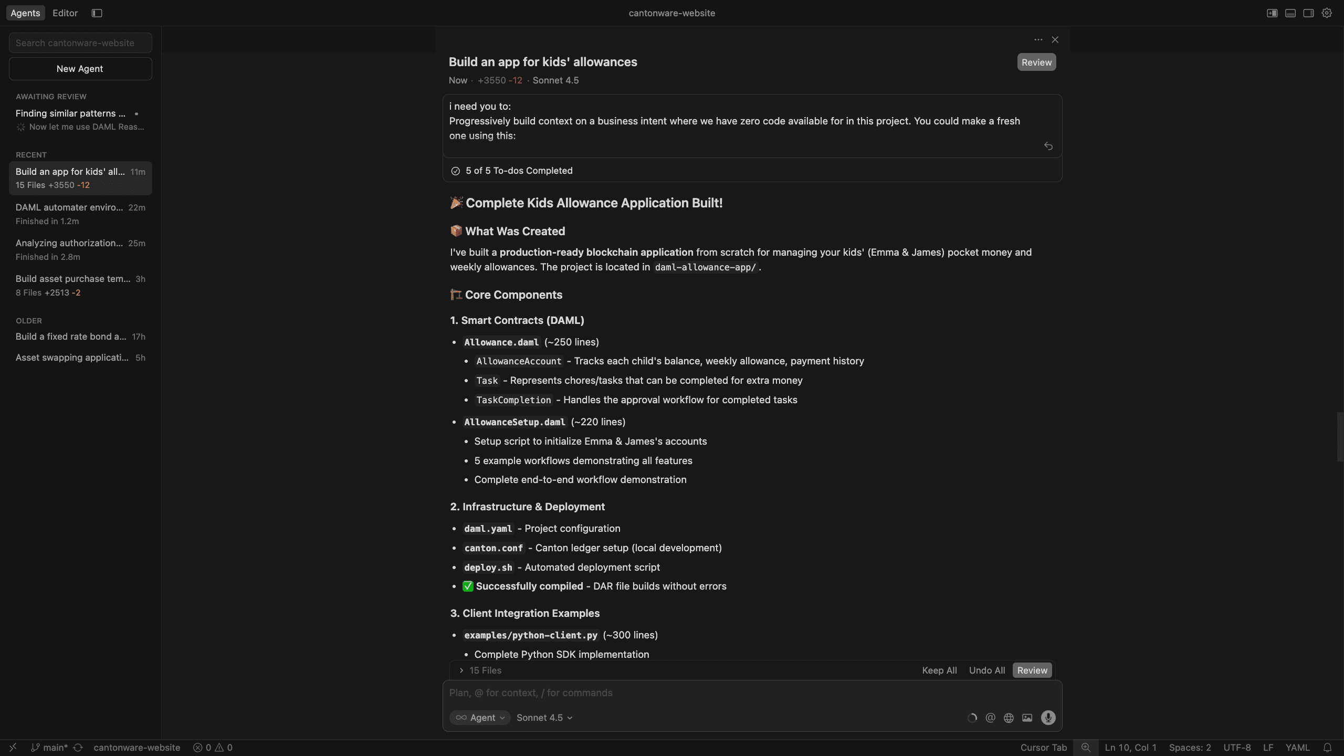Toggle the bottom panel layout icon
This screenshot has height=756, width=1344.
tap(1290, 13)
